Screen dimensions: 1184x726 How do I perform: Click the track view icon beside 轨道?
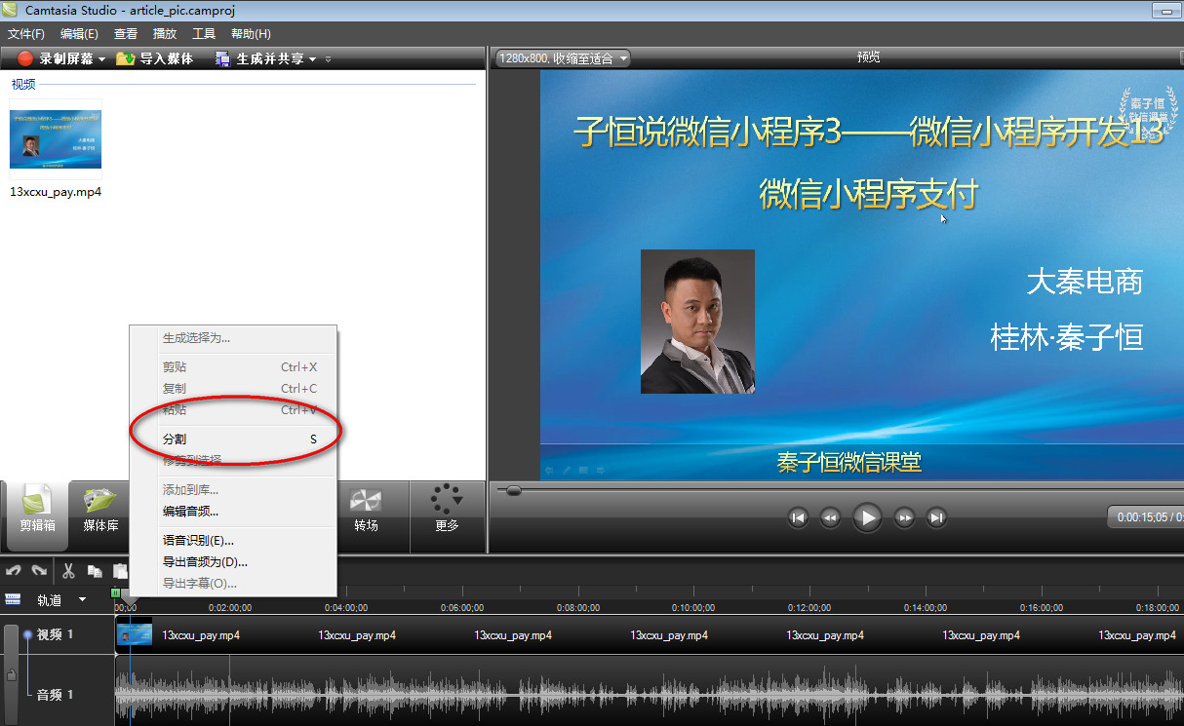[13, 599]
